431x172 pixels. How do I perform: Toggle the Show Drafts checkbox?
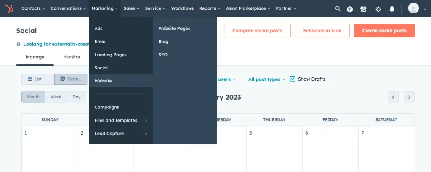tap(293, 79)
